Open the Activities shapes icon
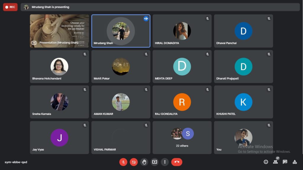This screenshot has width=303, height=170. [295, 162]
